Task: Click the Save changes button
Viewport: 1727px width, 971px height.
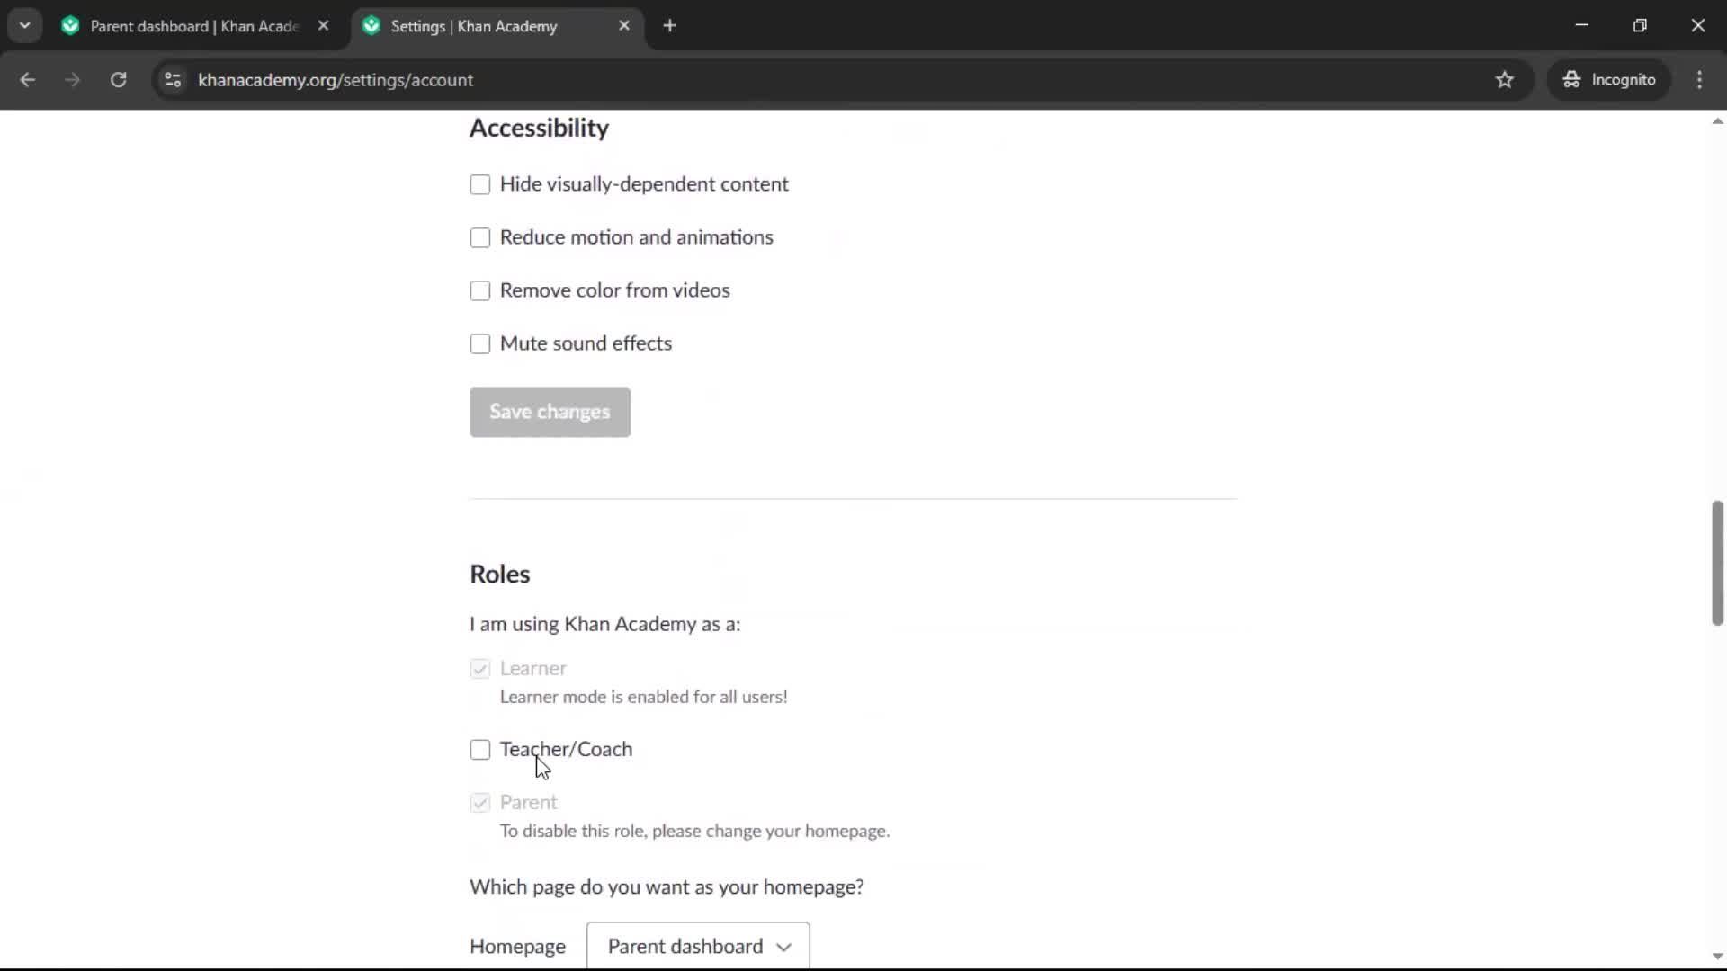Action: coord(550,412)
